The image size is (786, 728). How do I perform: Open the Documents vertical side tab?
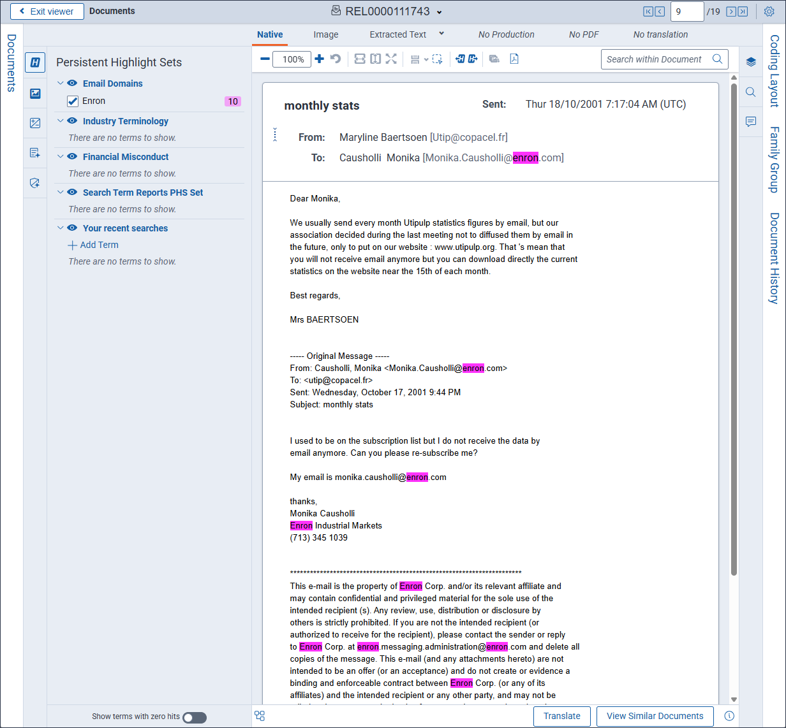pos(11,63)
